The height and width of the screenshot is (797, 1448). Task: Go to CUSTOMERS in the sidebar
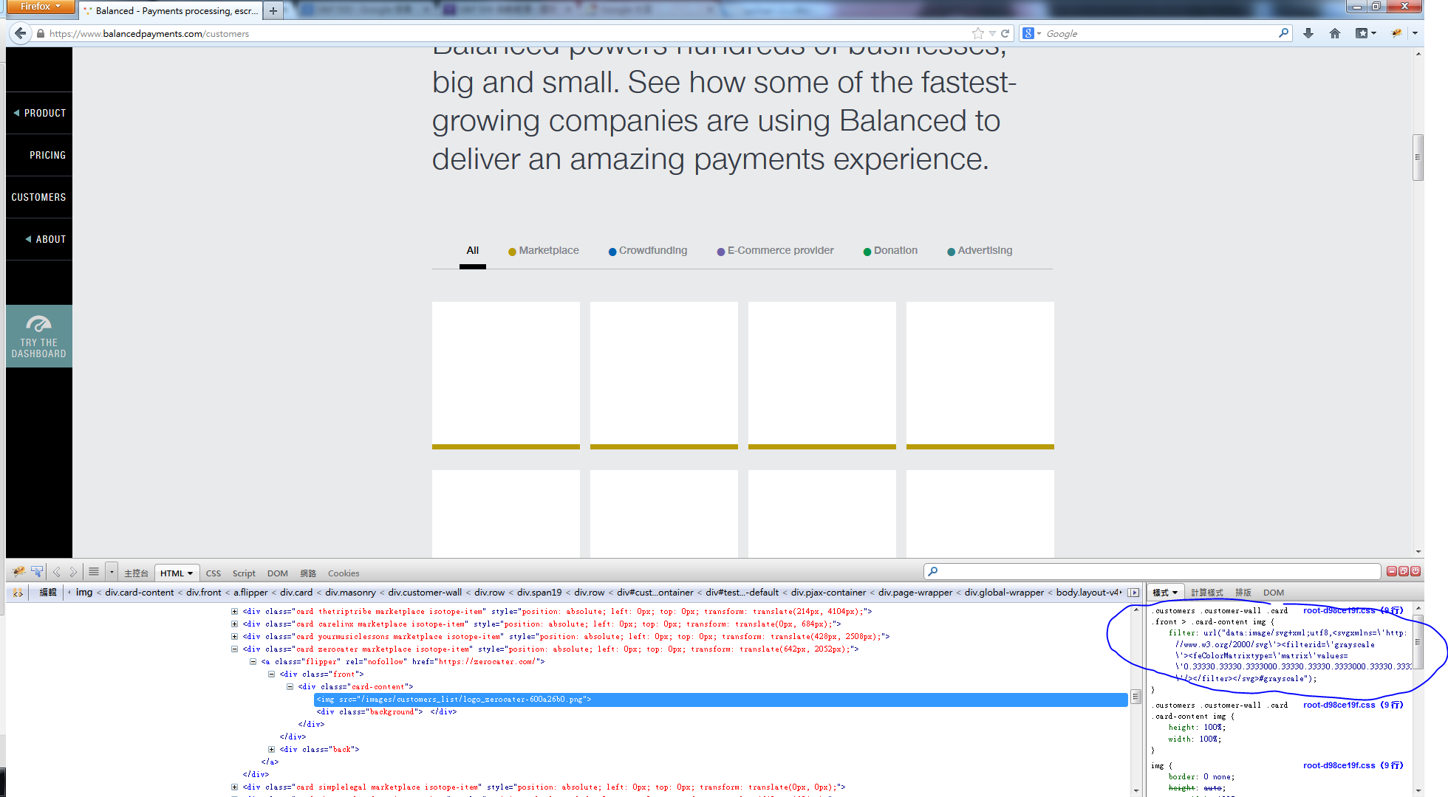[x=39, y=197]
